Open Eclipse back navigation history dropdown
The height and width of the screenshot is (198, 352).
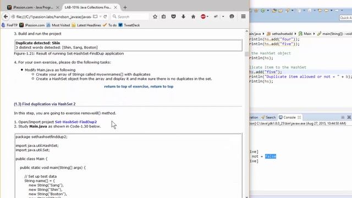pos(331,10)
